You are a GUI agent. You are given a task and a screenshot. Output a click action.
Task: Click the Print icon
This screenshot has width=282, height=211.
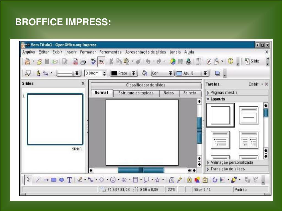point(83,62)
